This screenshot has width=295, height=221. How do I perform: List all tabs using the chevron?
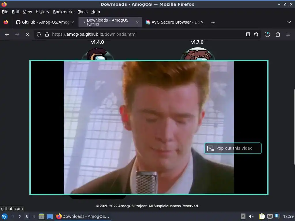(289, 22)
